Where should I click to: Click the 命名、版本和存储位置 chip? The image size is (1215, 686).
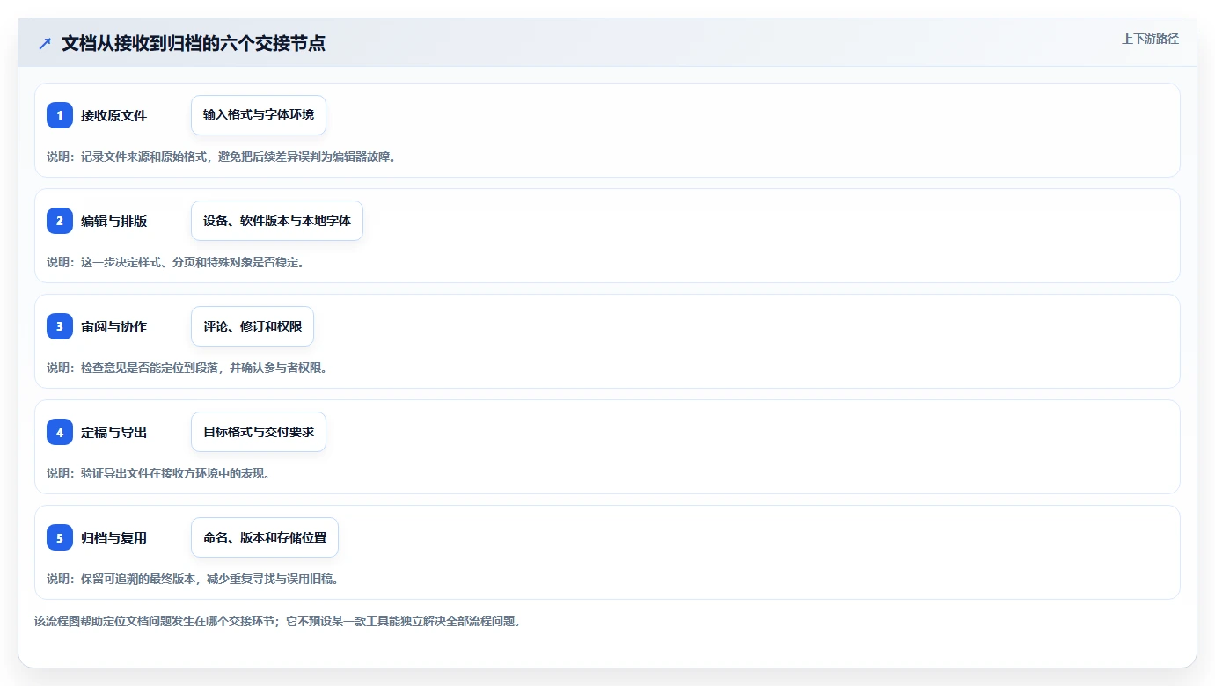[265, 537]
